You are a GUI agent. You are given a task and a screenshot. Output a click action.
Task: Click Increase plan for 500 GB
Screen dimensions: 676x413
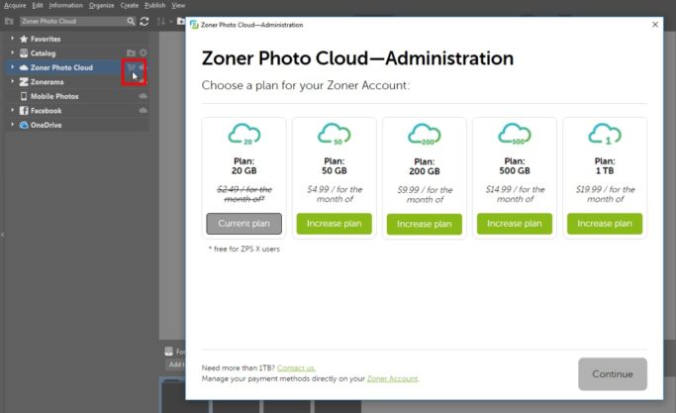[515, 224]
